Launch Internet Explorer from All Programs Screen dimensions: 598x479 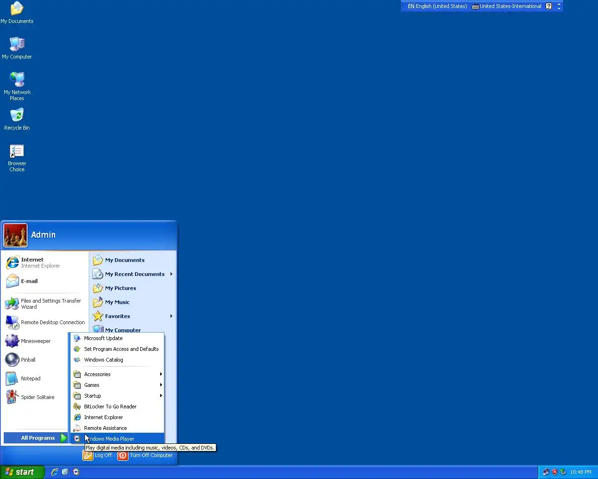(x=117, y=417)
